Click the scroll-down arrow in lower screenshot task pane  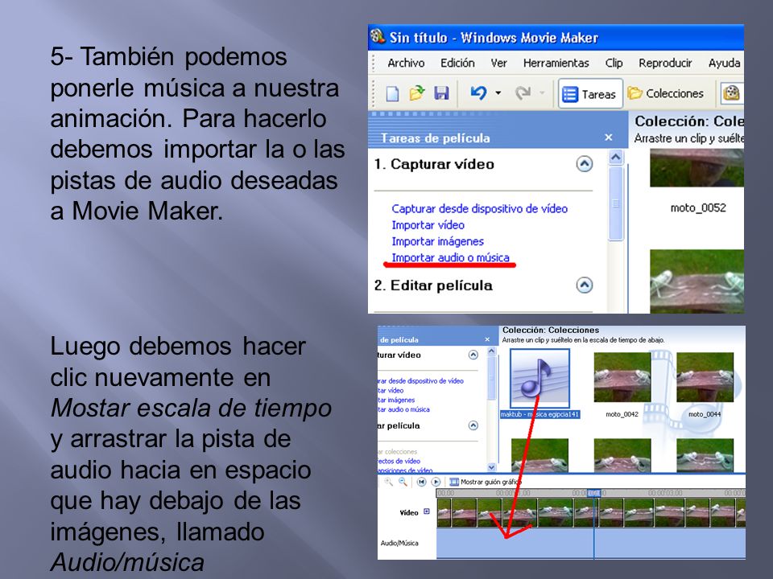[x=491, y=466]
